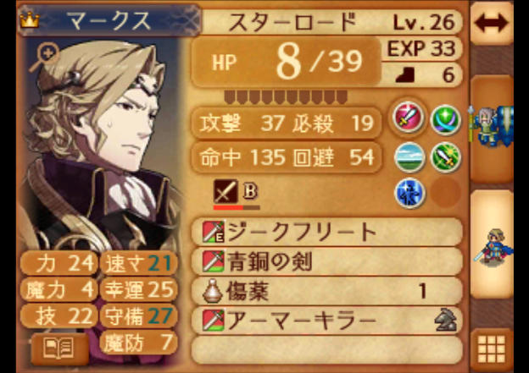Tap the blue caped swordsman unit tab
The height and width of the screenshot is (373, 529).
point(492,245)
